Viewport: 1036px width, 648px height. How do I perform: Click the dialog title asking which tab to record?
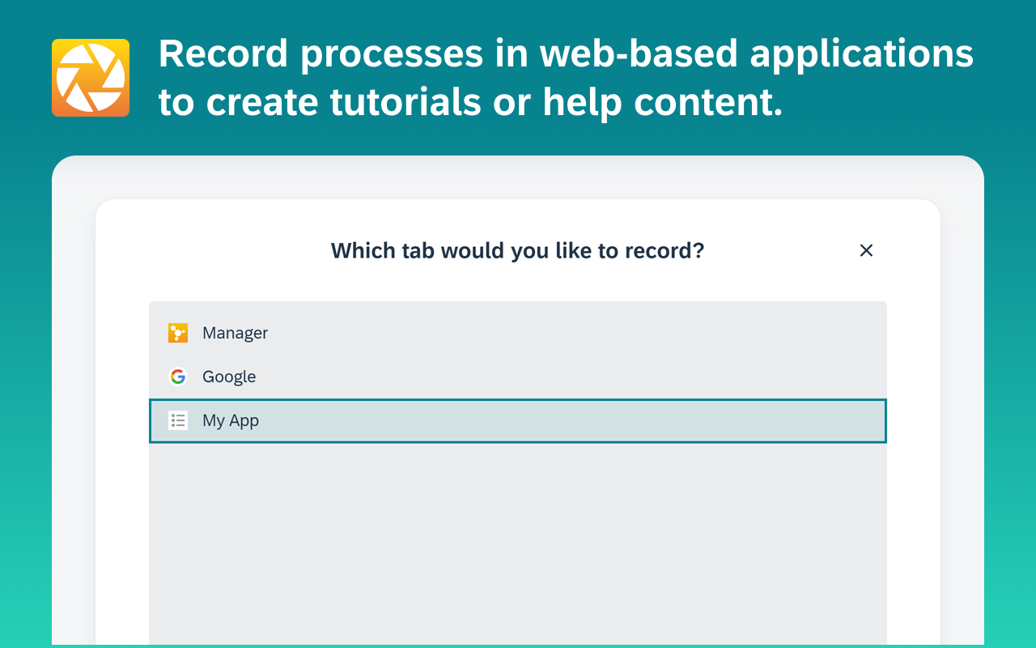click(517, 250)
